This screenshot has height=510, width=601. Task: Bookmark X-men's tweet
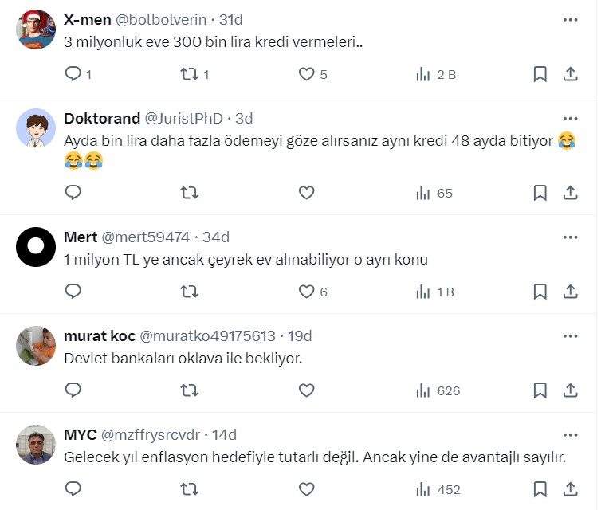[x=540, y=74]
